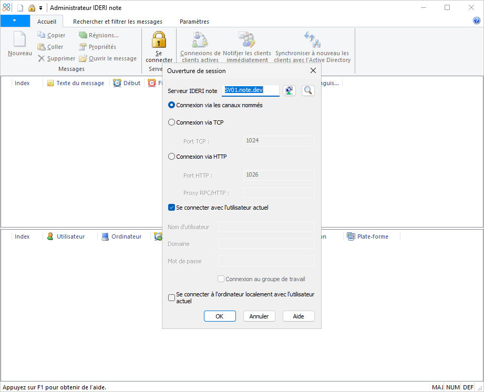Click the MAJ status bar indicator
The image size is (484, 392).
[437, 387]
